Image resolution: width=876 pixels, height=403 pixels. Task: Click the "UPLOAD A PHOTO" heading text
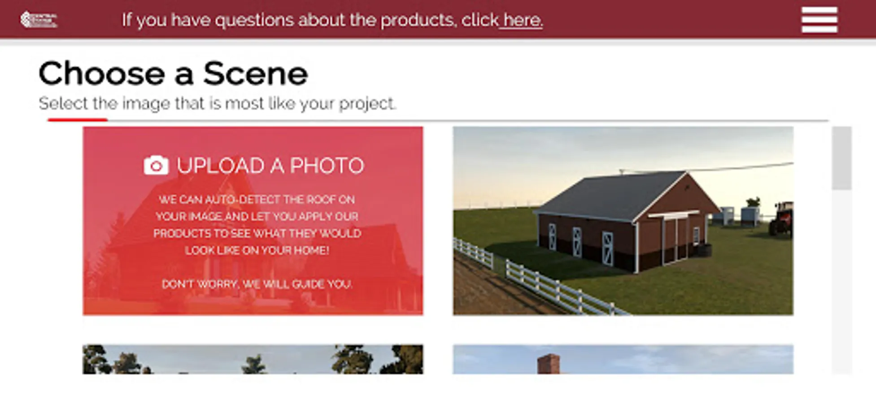270,166
